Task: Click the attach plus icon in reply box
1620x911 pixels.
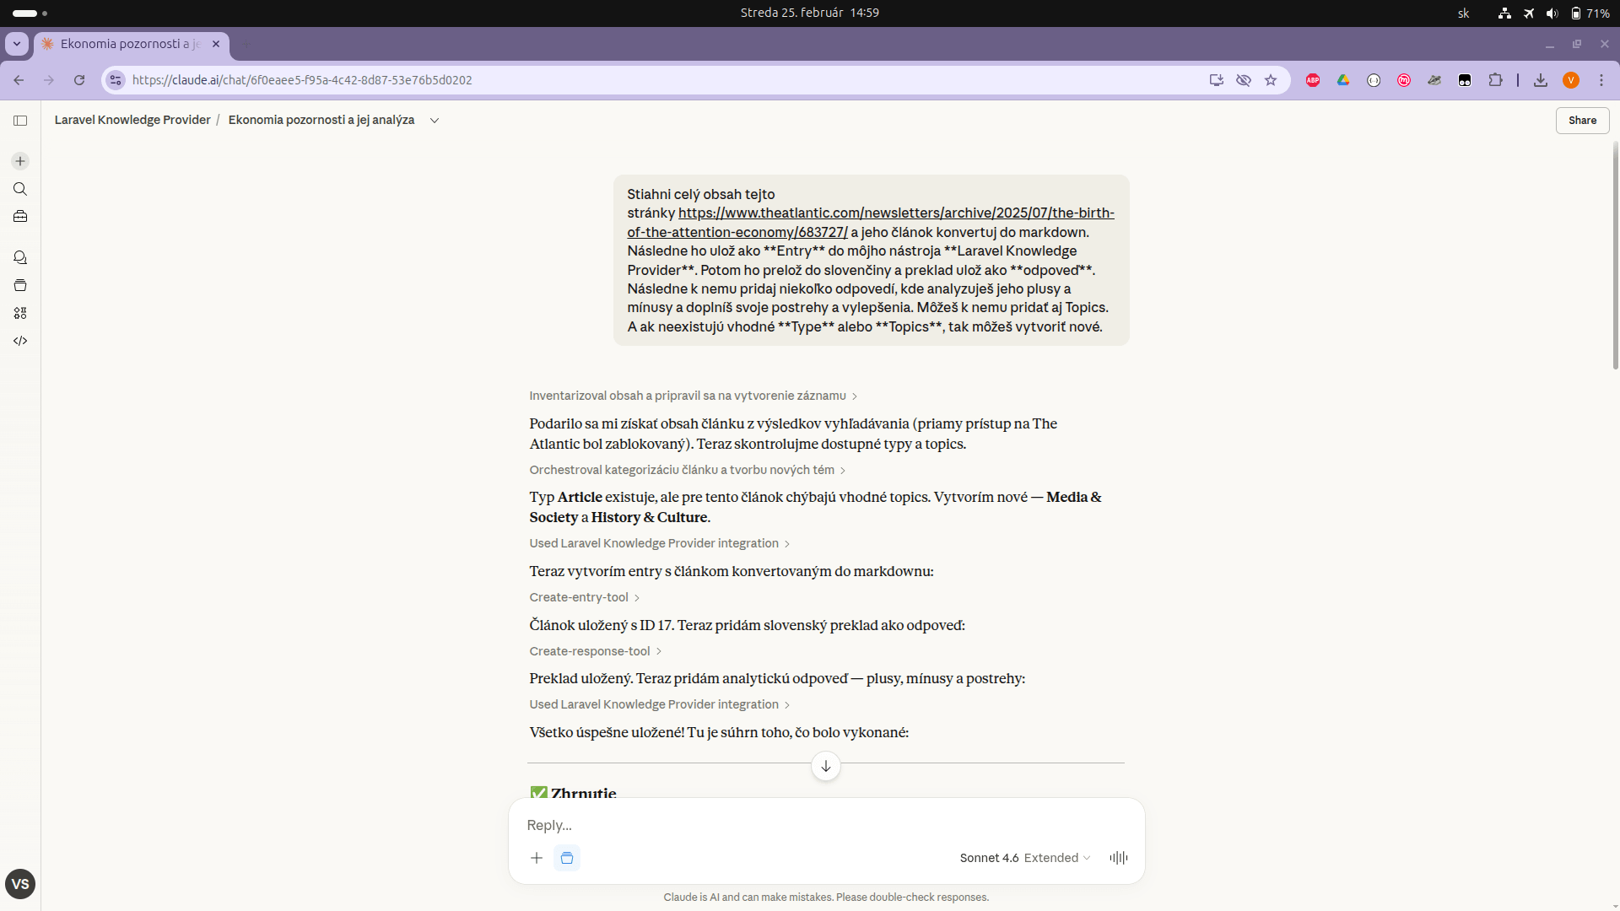Action: (x=537, y=858)
